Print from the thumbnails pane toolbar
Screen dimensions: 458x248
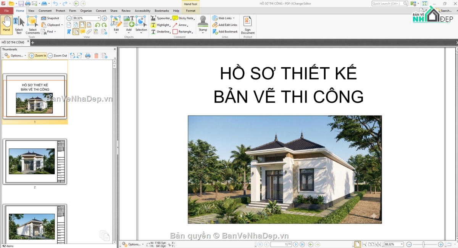(x=88, y=56)
